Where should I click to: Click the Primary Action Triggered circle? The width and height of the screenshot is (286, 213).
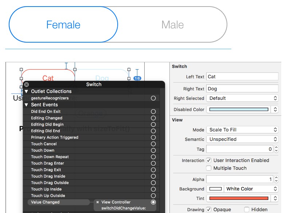[153, 138]
